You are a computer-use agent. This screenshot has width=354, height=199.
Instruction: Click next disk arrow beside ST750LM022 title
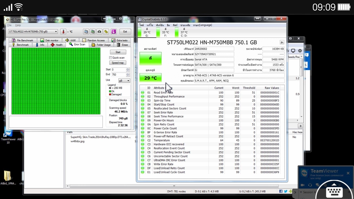point(282,42)
